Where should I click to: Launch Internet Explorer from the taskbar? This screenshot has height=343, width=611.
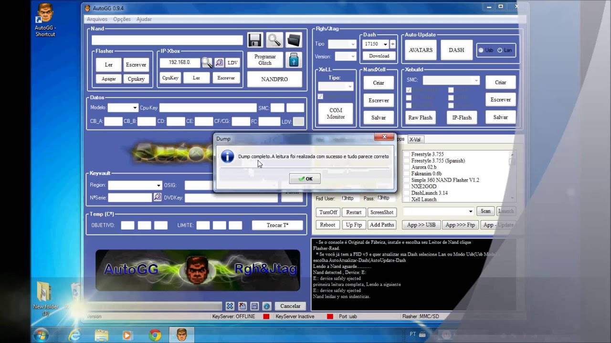point(74,335)
